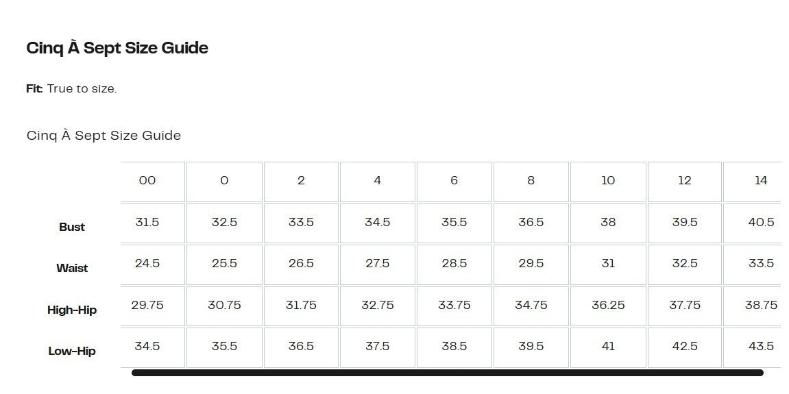The height and width of the screenshot is (394, 789).
Task: Select the Waist row label
Action: [72, 268]
